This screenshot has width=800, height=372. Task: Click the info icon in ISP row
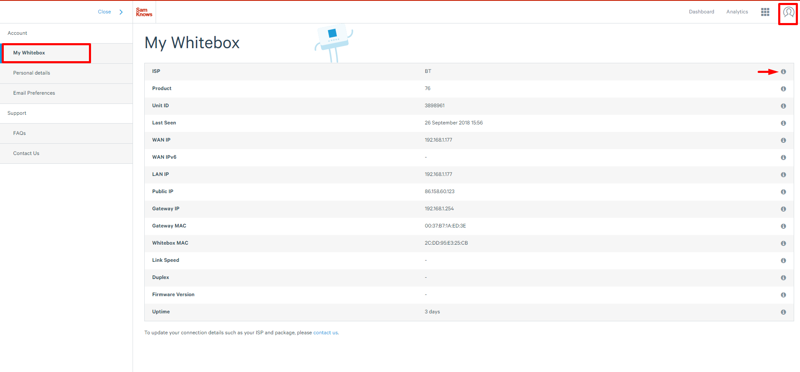pyautogui.click(x=783, y=72)
